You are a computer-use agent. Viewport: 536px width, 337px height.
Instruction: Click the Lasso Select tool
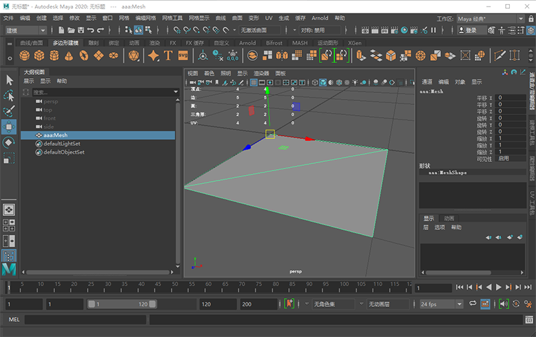(x=9, y=95)
